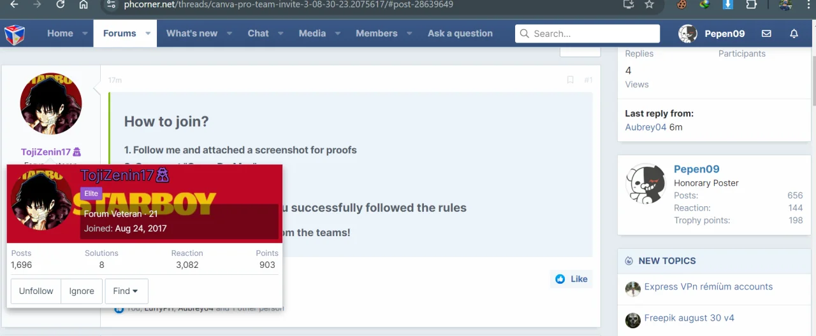
Task: Go forward in browser history
Action: click(x=37, y=4)
